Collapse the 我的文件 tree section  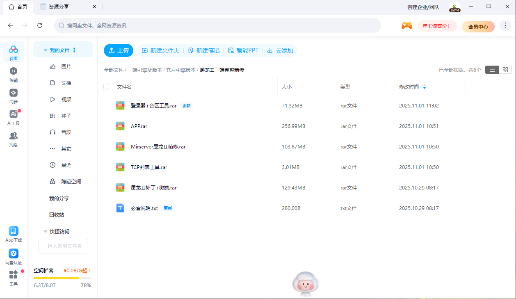tap(45, 50)
